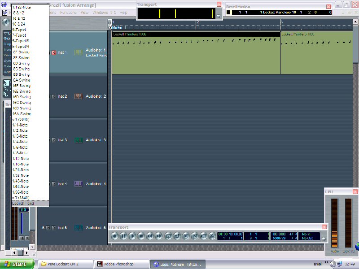Stop playback with the Stop button

click(x=141, y=236)
